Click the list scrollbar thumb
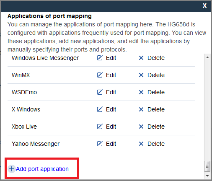This screenshot has height=181, width=212. pos(207,166)
